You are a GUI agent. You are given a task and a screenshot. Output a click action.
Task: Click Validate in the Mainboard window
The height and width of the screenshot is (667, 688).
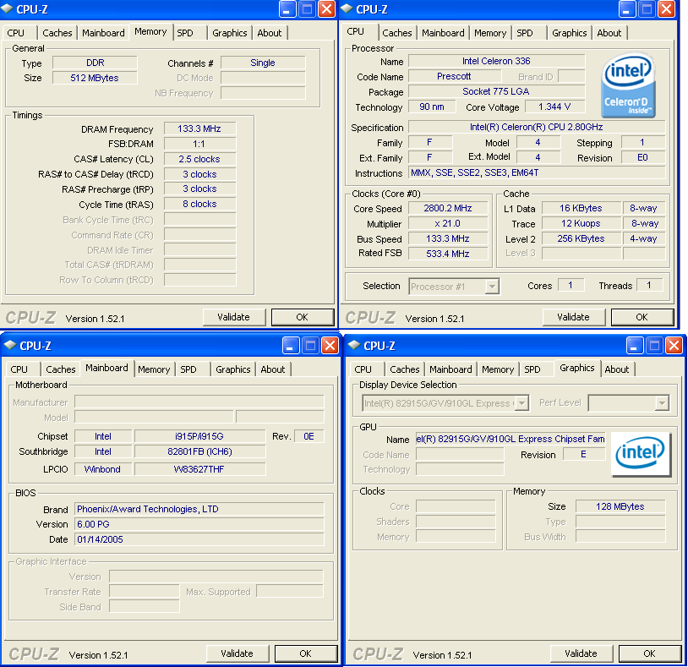(x=238, y=653)
